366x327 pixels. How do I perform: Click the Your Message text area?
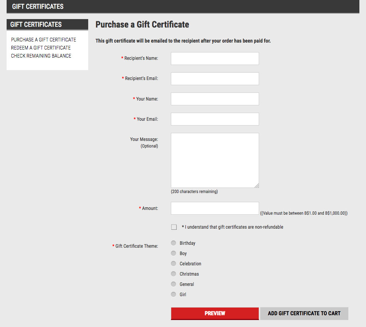(x=215, y=160)
